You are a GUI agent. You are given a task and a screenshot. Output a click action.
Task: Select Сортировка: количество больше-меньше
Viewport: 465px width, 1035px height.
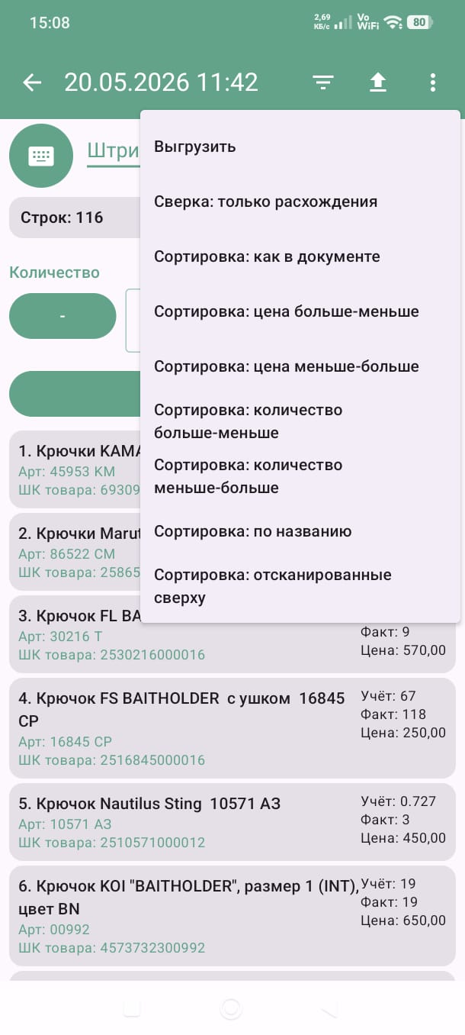pyautogui.click(x=300, y=421)
